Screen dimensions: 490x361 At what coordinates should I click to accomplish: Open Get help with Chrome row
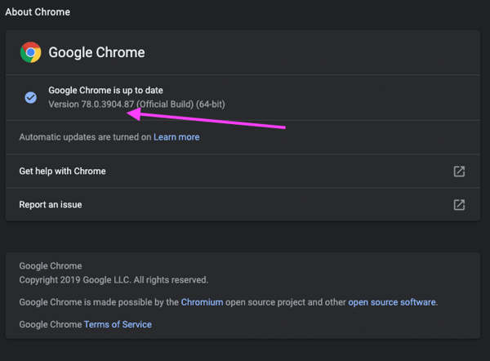click(243, 172)
